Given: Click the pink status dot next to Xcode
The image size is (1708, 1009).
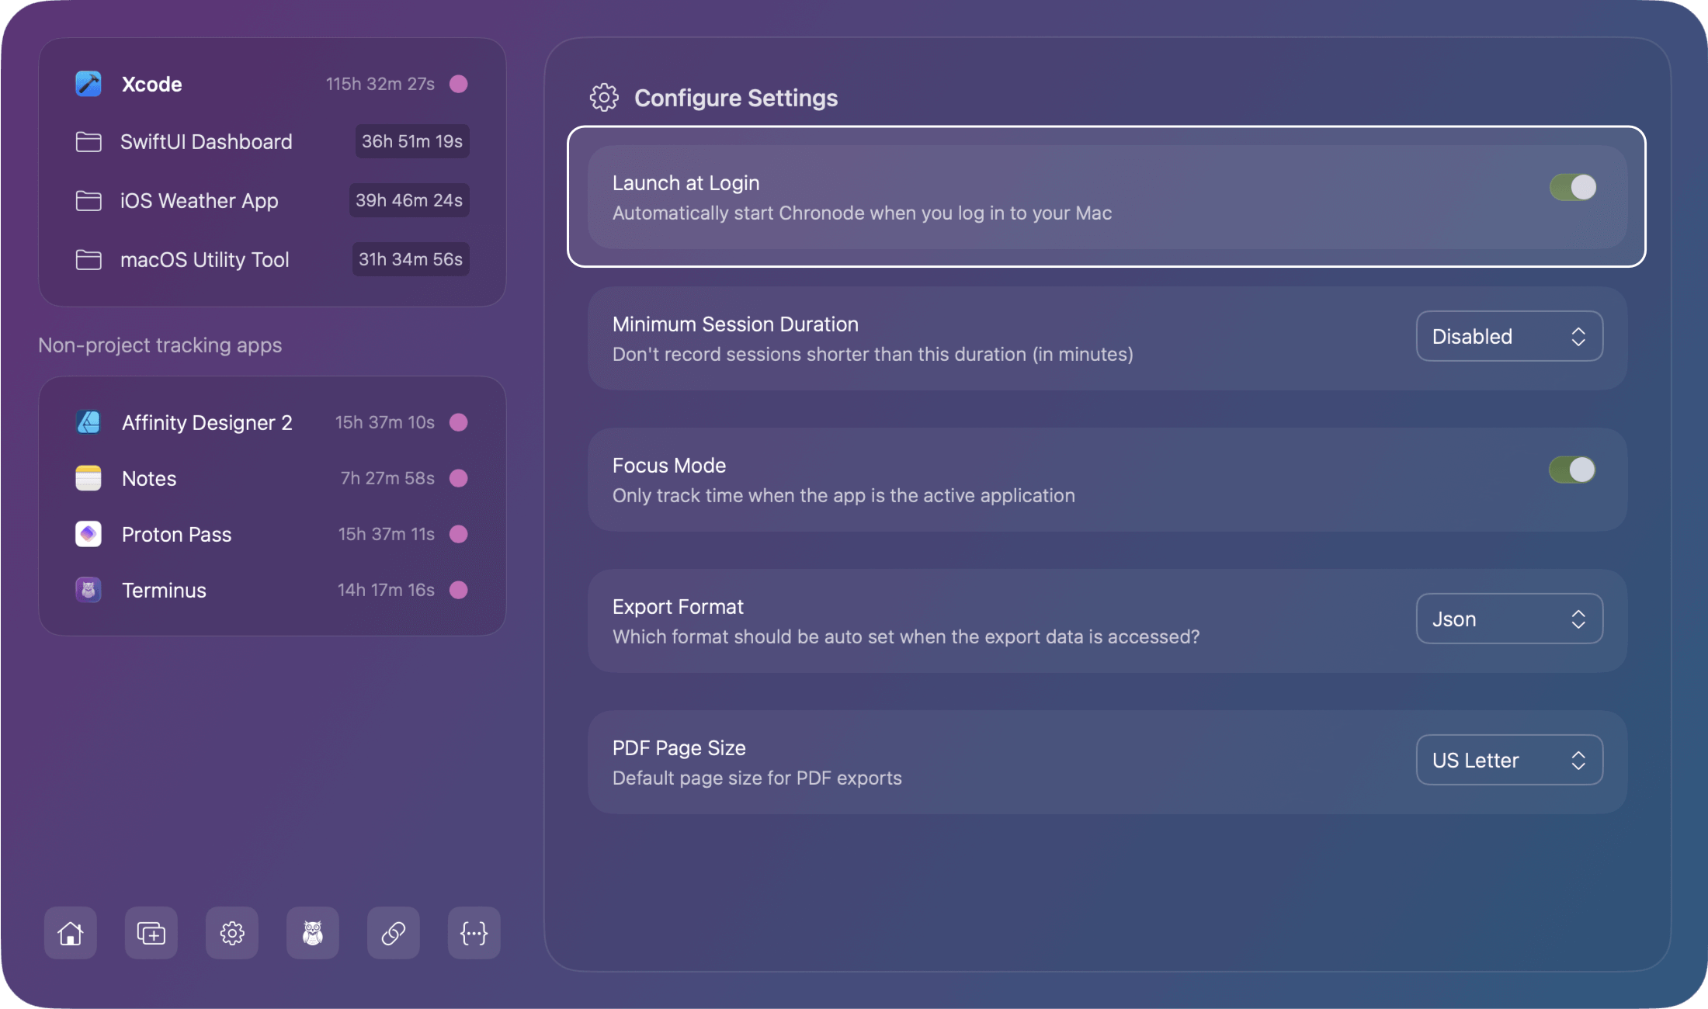Looking at the screenshot, I should (459, 84).
